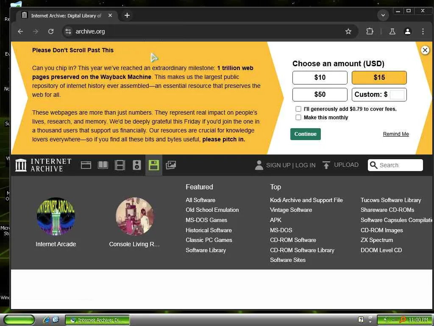The image size is (434, 326).
Task: Open the Books/Texts media icon
Action: pos(103,165)
